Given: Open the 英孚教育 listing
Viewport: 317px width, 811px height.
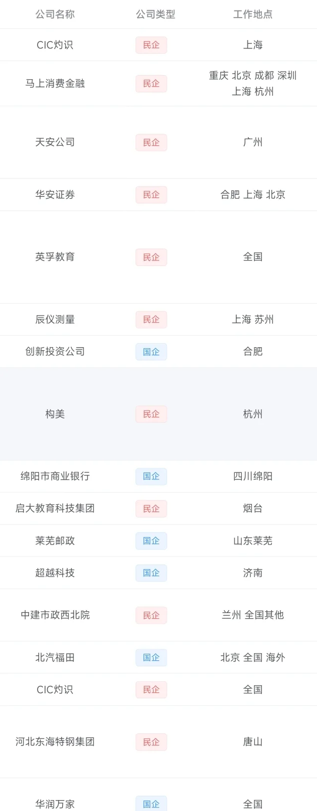Looking at the screenshot, I should click(55, 257).
